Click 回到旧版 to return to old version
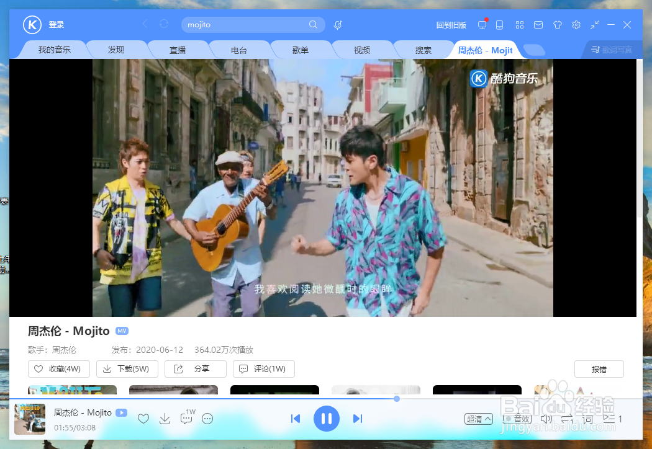Viewport: 652px width, 449px height. click(x=451, y=25)
